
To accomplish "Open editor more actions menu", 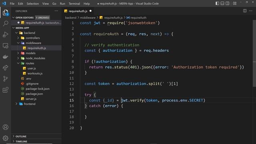I will point(251,11).
